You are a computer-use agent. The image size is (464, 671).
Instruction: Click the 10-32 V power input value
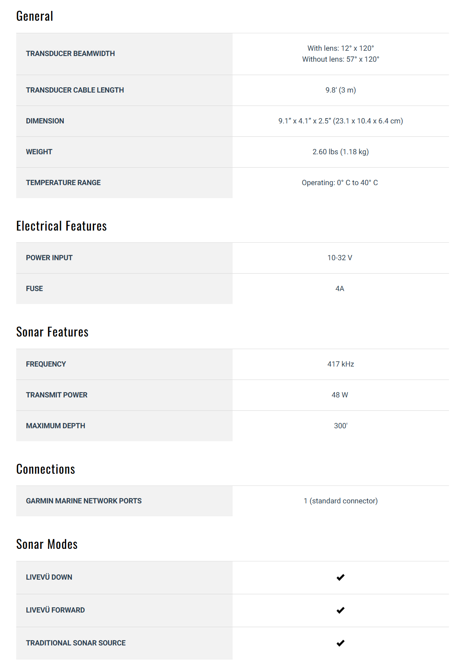(340, 258)
